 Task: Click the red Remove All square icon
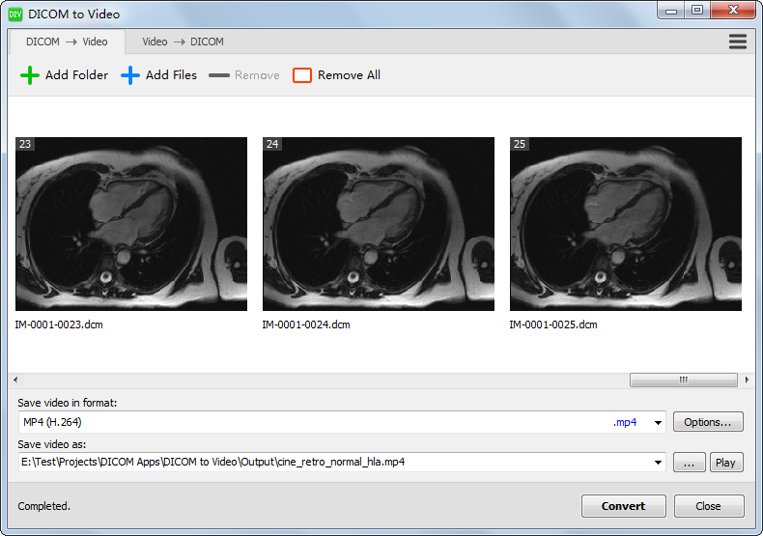click(302, 75)
